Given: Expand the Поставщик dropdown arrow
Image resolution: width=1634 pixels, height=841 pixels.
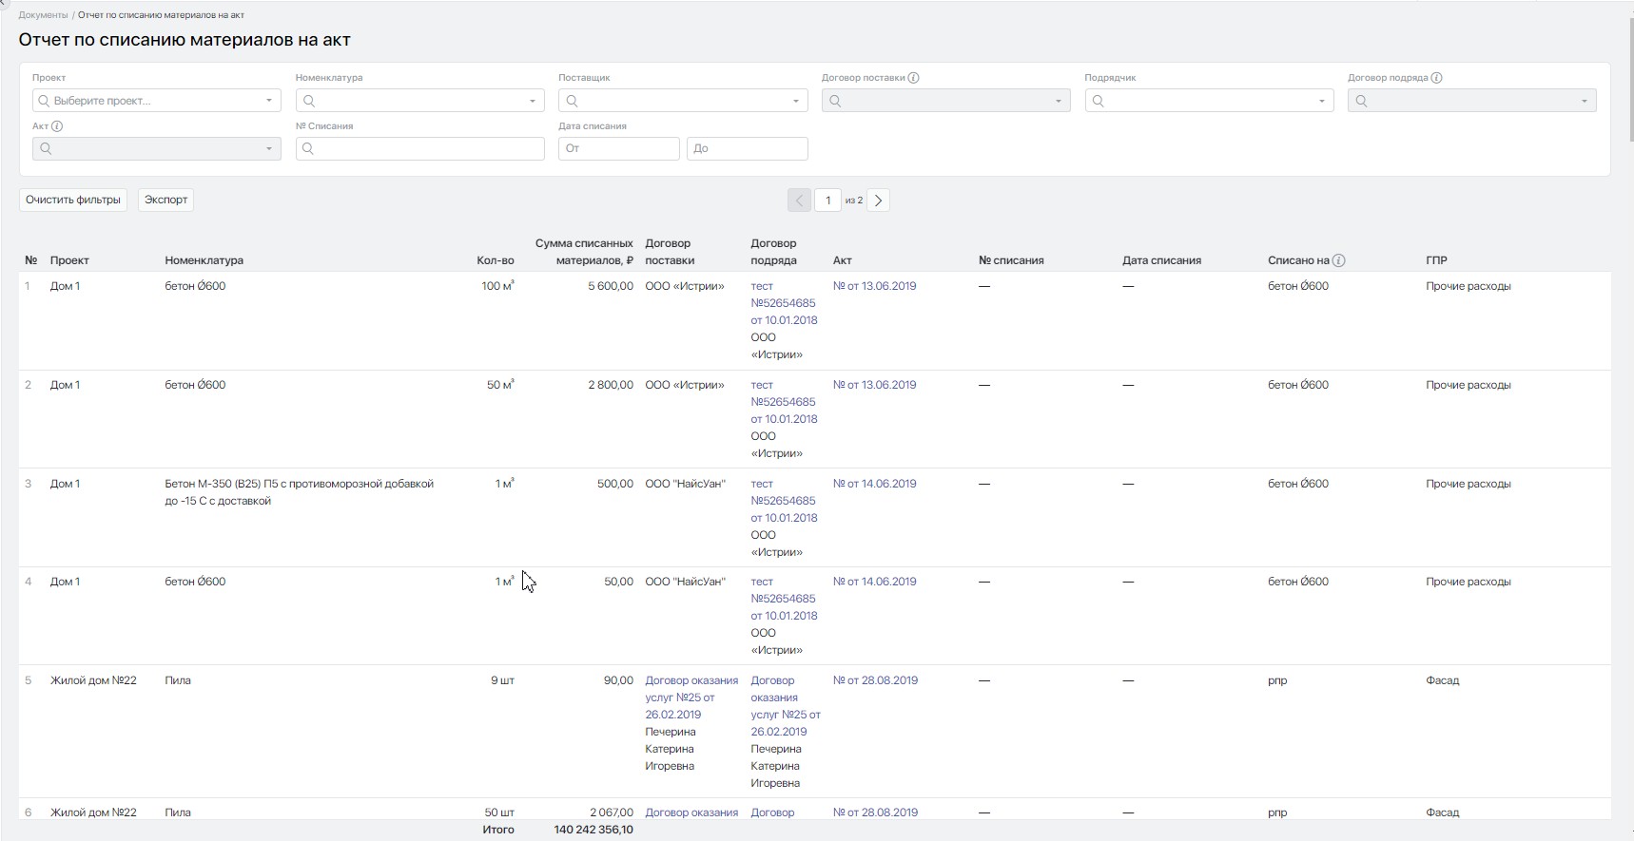Looking at the screenshot, I should point(796,101).
